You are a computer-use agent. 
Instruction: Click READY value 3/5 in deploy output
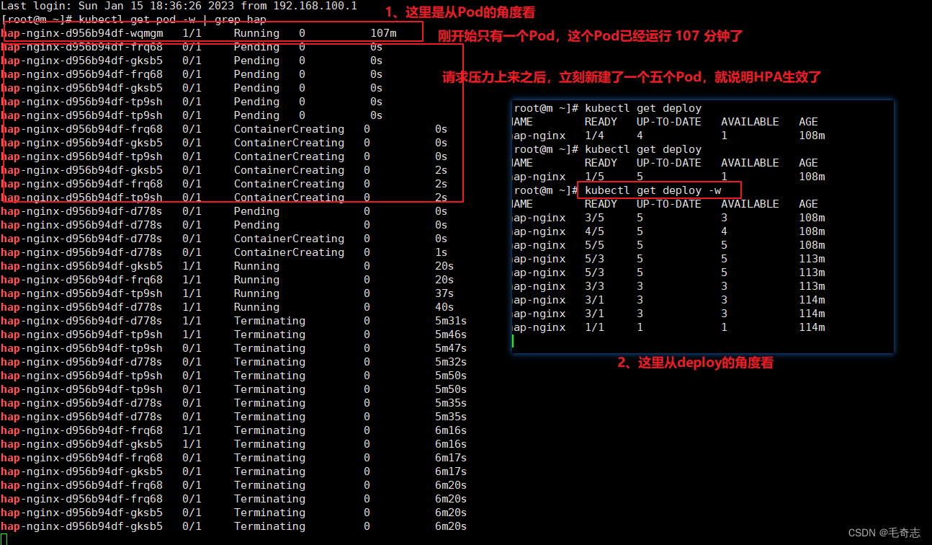pos(594,218)
